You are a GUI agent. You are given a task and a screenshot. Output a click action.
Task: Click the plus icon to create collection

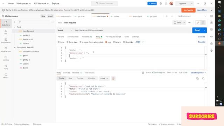[x=15, y=22]
